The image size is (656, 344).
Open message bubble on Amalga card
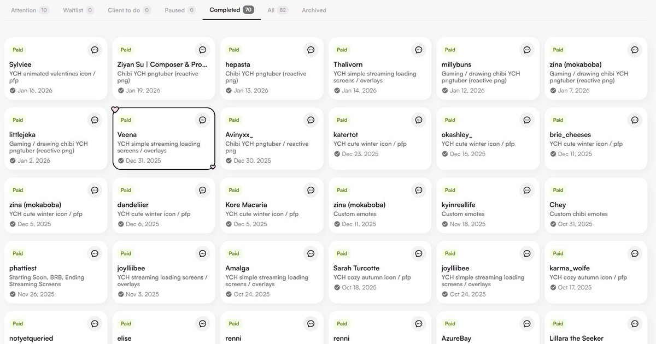311,253
